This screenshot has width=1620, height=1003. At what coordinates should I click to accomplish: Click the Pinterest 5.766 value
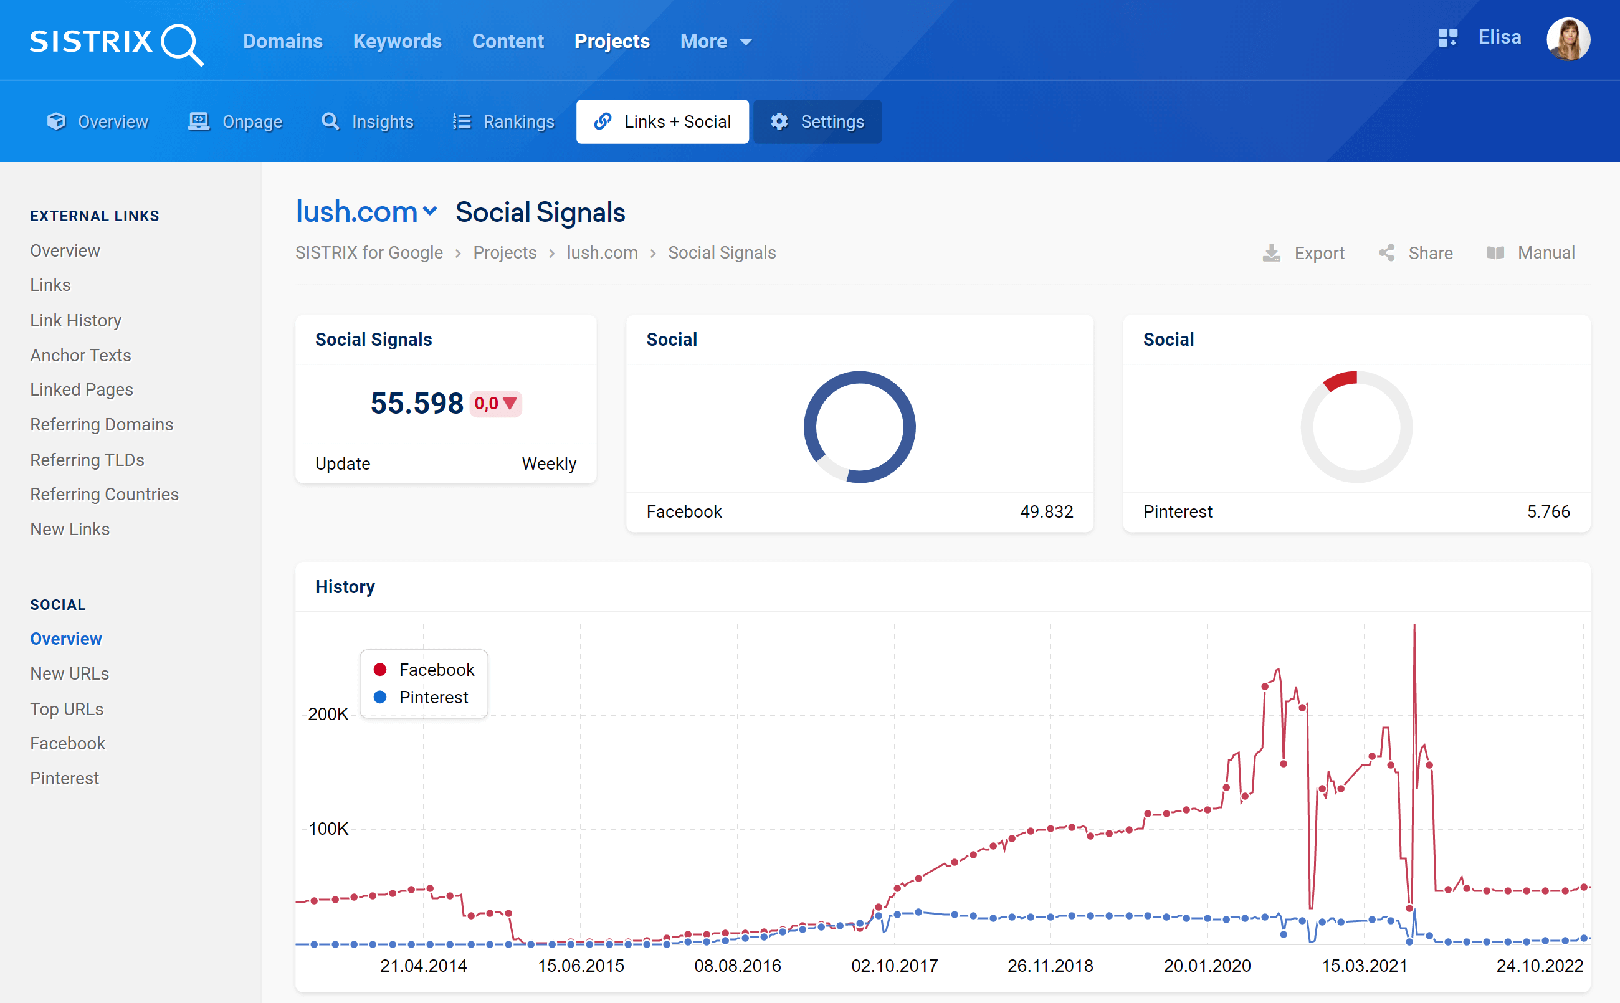pos(1548,511)
